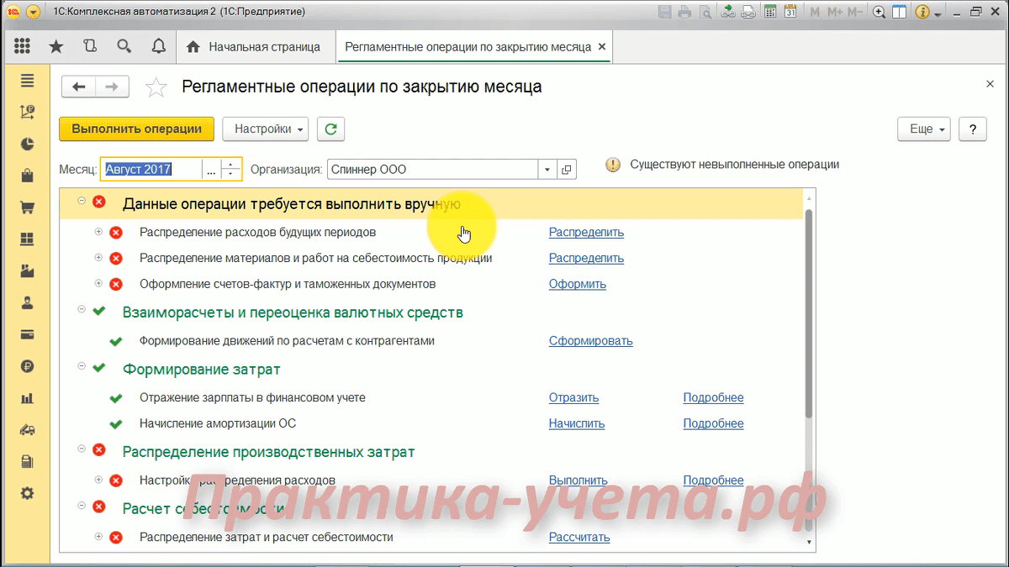The height and width of the screenshot is (567, 1009).
Task: Open history icon in top toolbar
Action: tap(90, 47)
